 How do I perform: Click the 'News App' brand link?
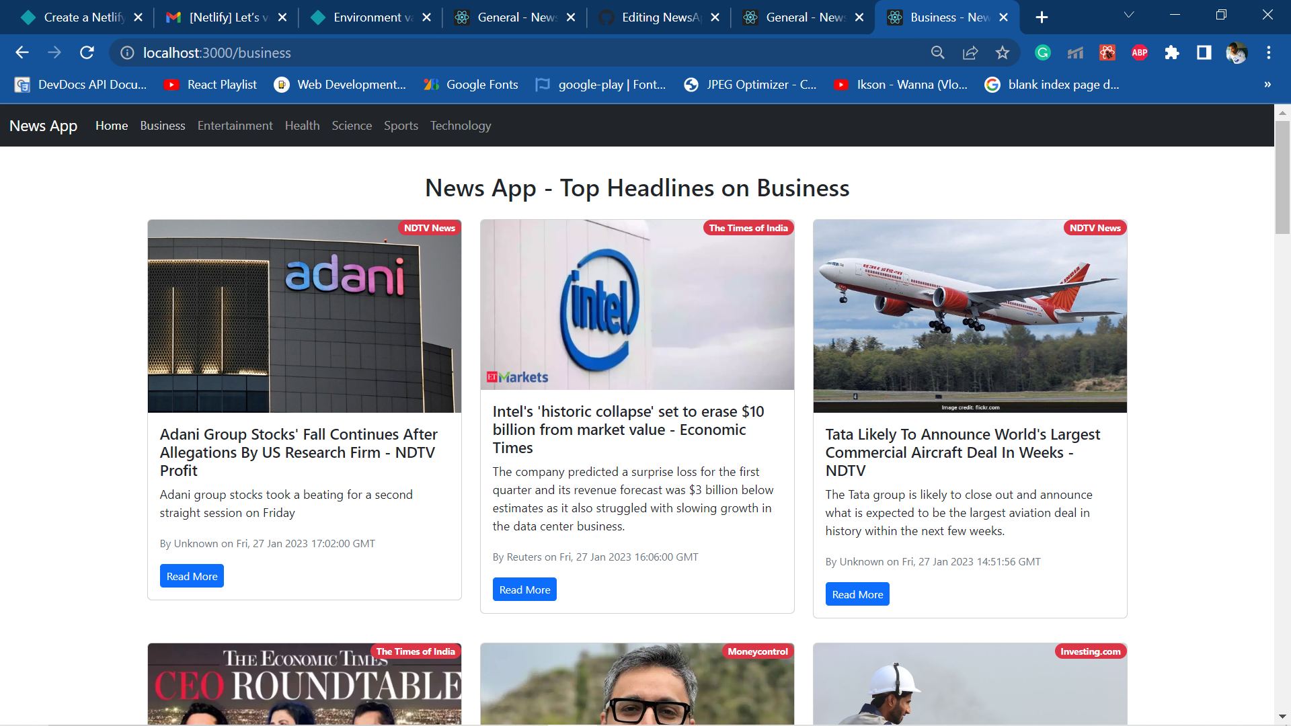43,126
